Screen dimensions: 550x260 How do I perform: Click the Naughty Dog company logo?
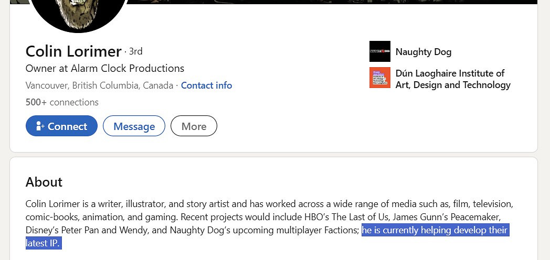(379, 51)
